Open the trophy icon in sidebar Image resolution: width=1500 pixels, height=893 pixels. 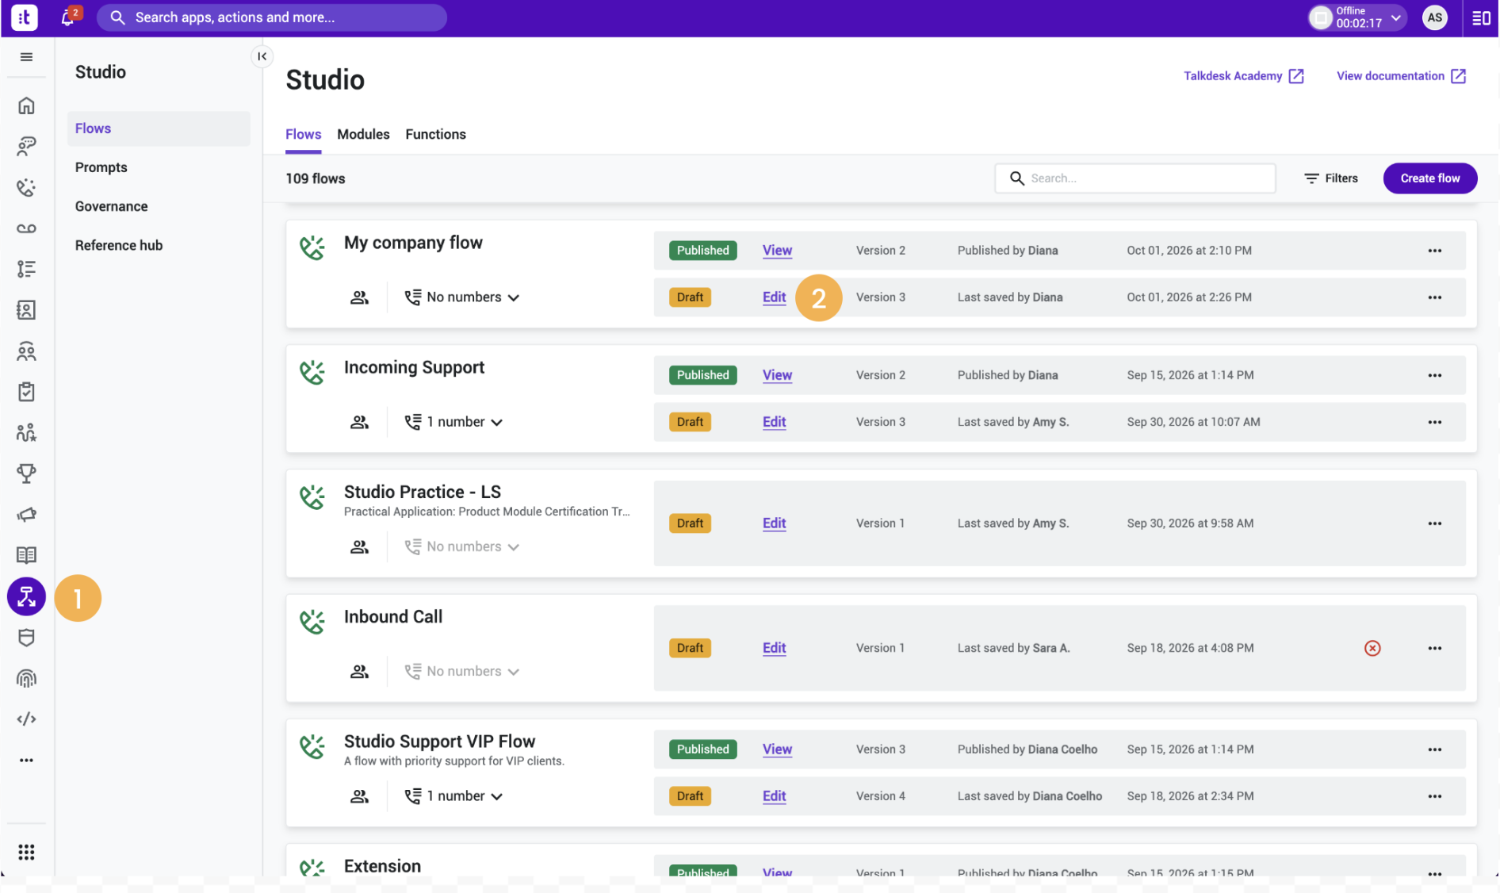pos(26,473)
